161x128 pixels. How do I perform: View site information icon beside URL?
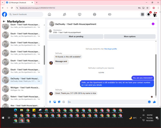pos(17,8)
